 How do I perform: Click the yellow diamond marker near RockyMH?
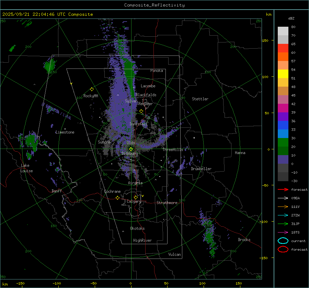coord(92,89)
